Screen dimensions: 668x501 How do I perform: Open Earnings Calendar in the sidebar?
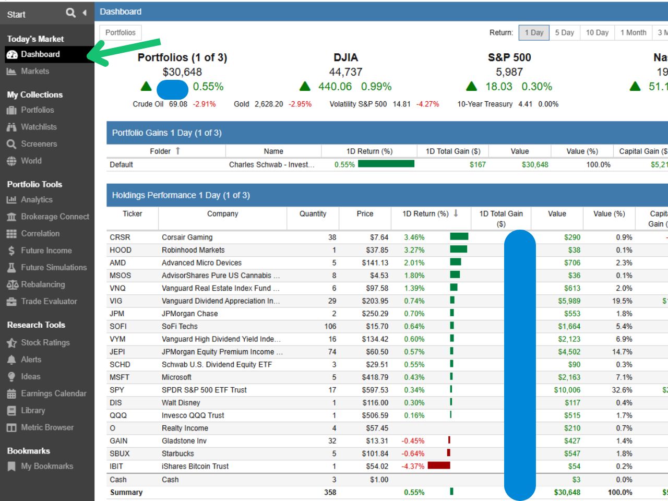tap(54, 393)
